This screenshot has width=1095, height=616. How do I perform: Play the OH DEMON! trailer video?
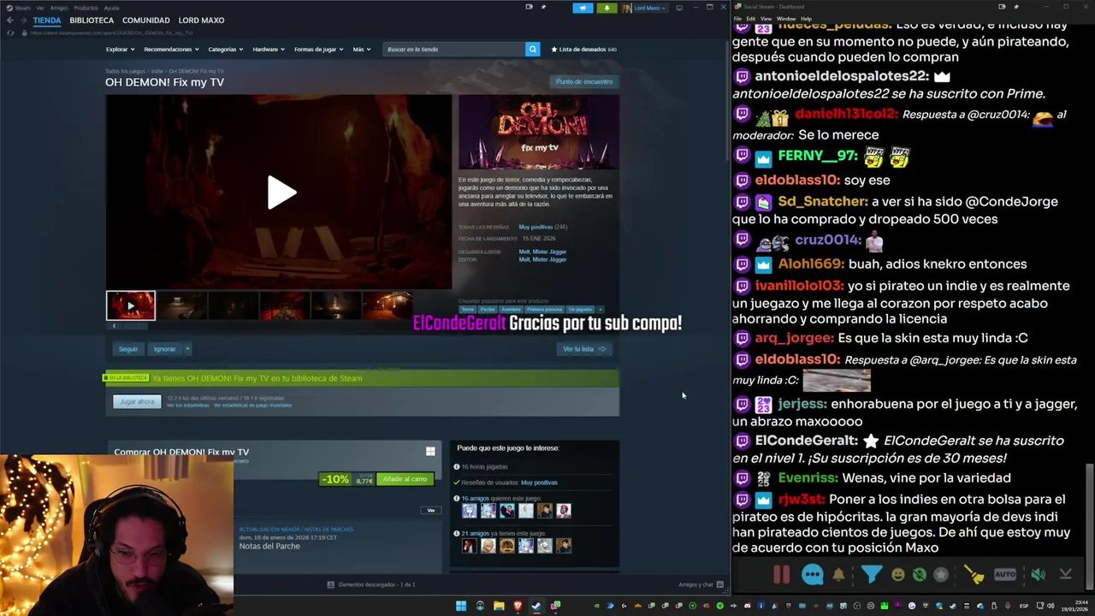281,192
